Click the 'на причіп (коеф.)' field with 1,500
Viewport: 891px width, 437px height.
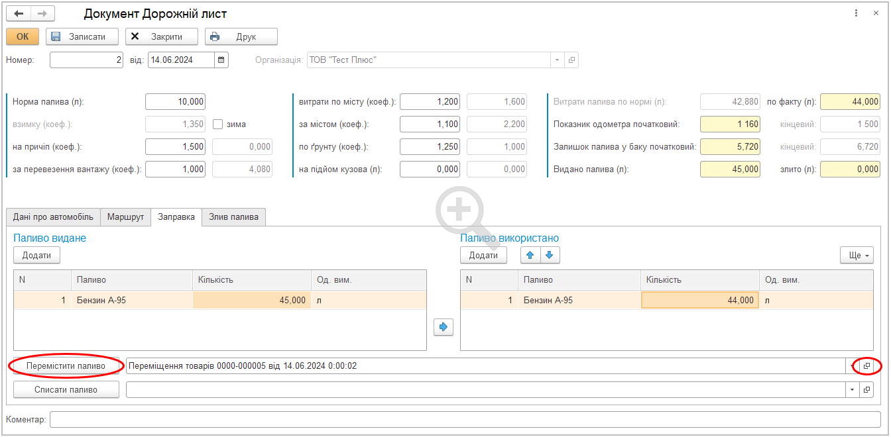tap(175, 146)
